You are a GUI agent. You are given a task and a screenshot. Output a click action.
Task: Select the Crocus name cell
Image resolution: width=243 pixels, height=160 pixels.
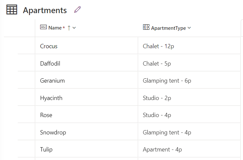click(86, 46)
